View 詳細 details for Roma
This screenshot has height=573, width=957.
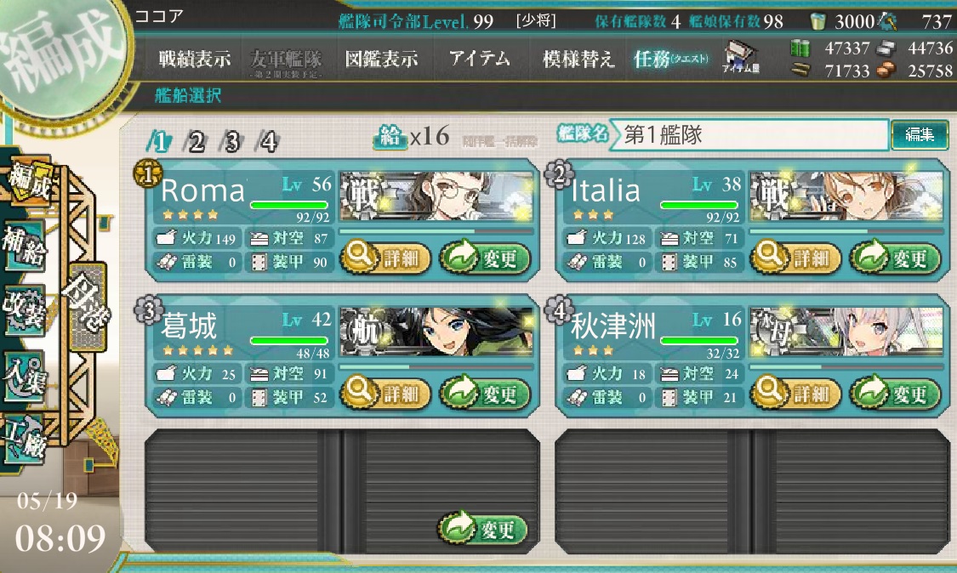[385, 258]
